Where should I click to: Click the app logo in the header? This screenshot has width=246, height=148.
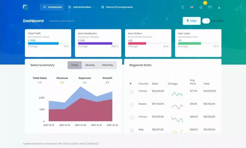pyautogui.click(x=25, y=7)
